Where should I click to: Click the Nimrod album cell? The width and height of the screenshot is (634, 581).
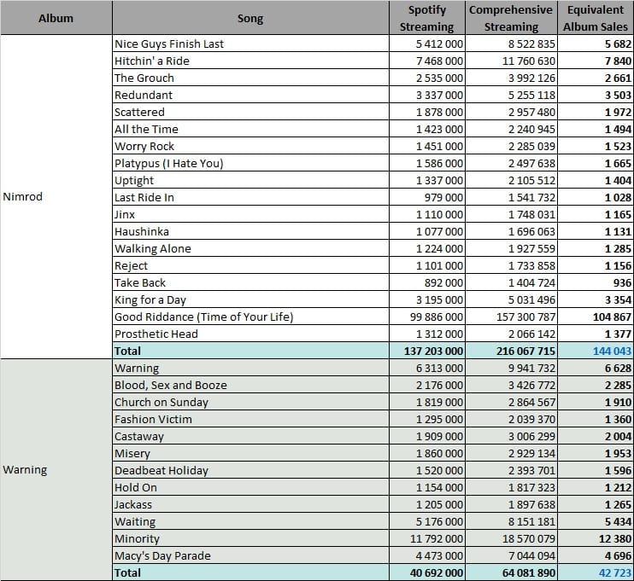coord(56,196)
